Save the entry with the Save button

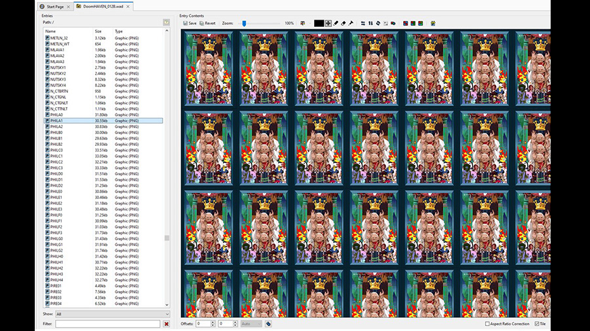(190, 24)
